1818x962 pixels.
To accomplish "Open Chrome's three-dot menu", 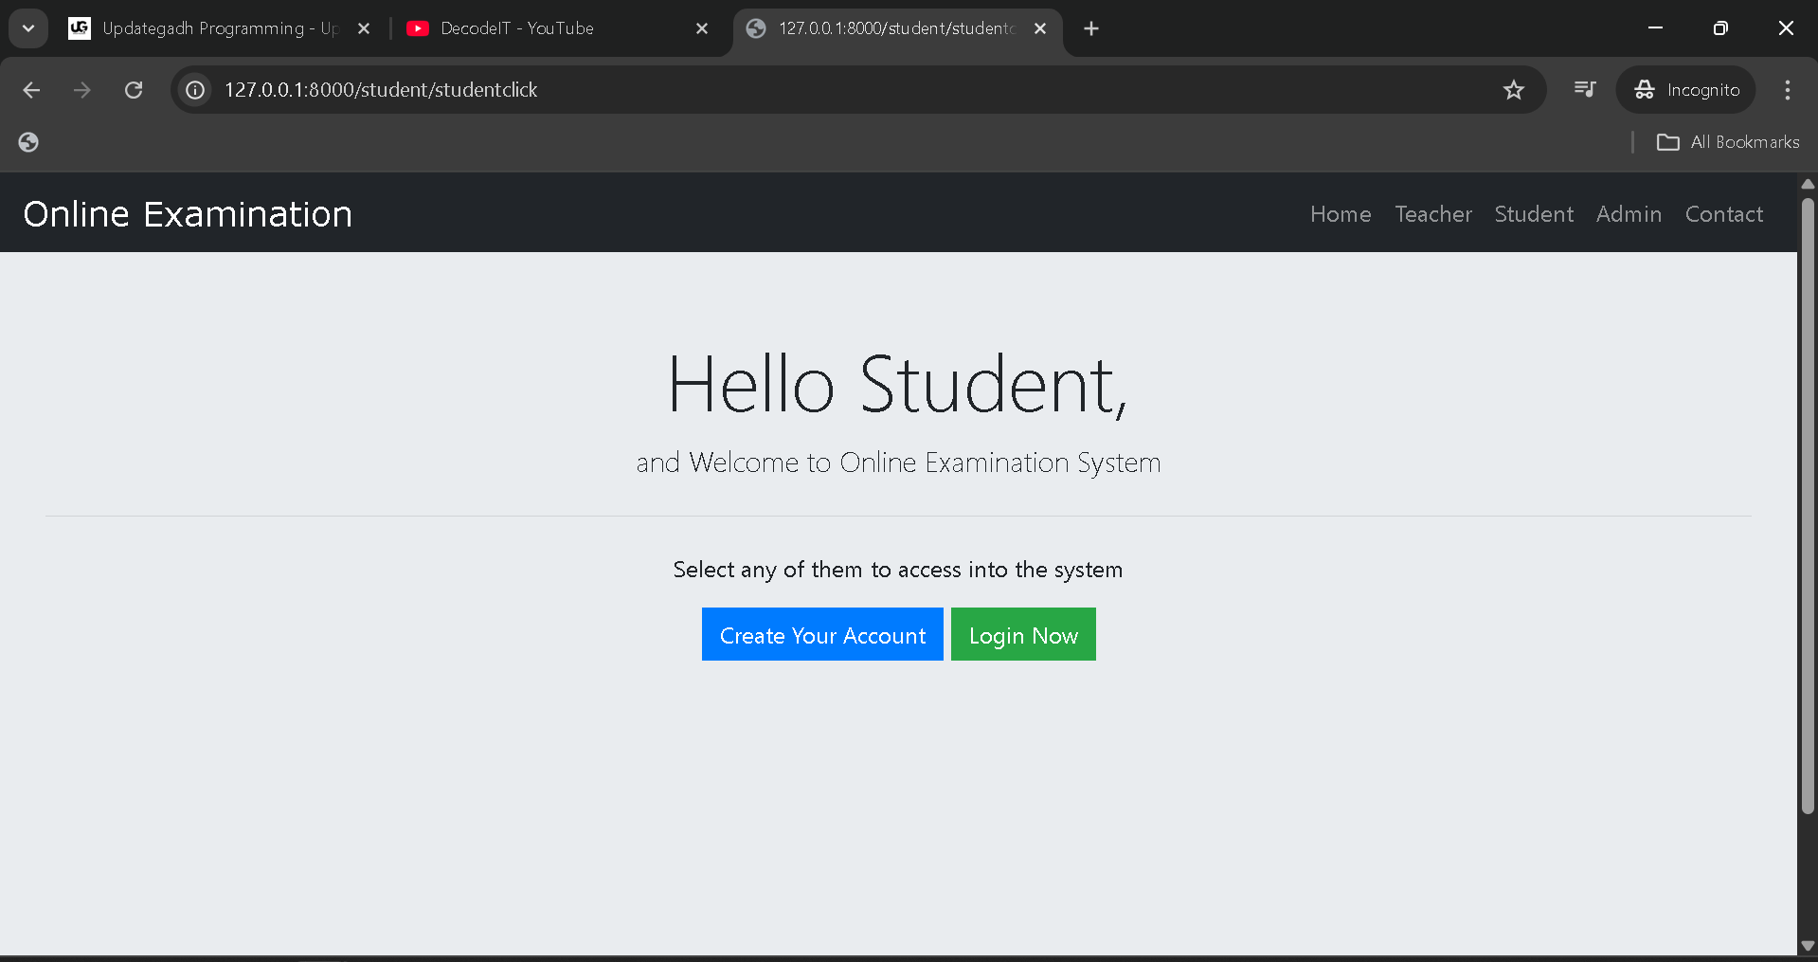I will (x=1787, y=89).
